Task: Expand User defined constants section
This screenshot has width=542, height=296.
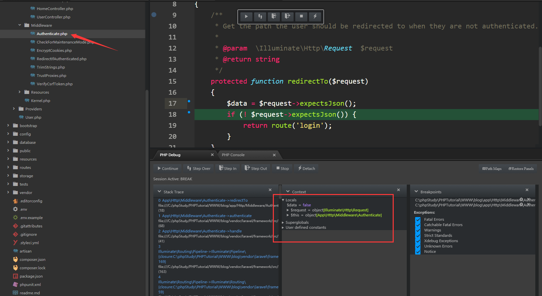Action: (x=283, y=227)
